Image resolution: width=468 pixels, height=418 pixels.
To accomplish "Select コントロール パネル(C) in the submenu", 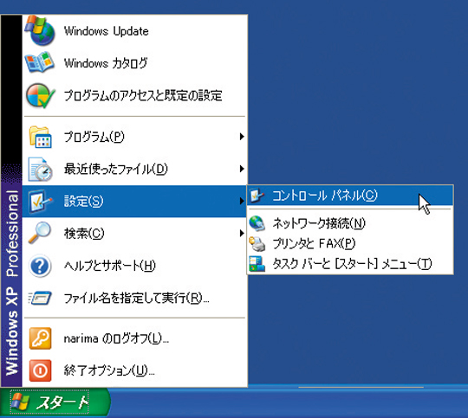I will 350,196.
